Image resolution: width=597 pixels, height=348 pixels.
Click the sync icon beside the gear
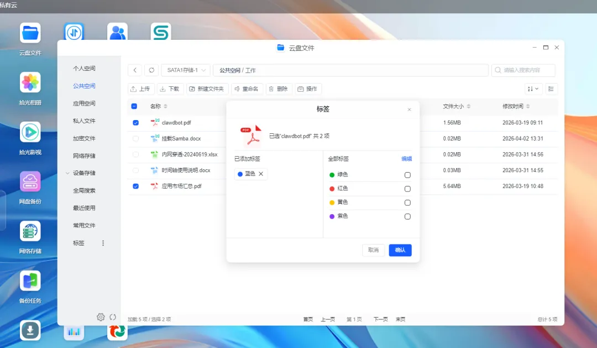pos(113,317)
